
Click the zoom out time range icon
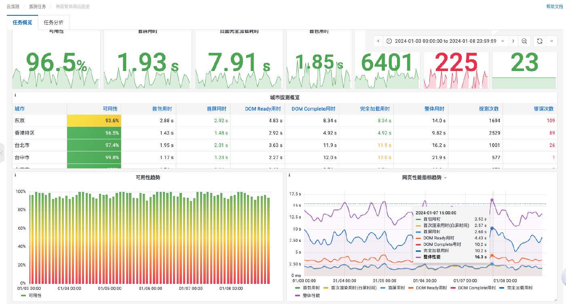coord(524,41)
